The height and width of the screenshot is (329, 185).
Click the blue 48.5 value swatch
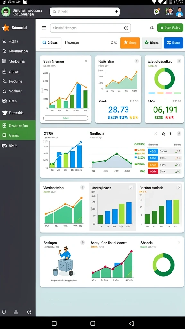tap(153, 151)
